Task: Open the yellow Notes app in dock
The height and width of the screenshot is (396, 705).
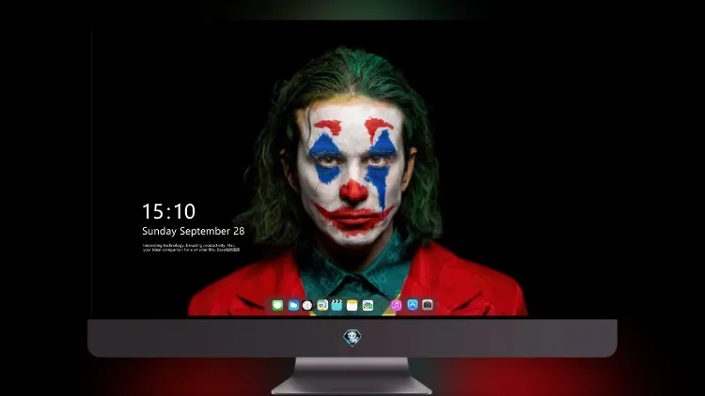Action: coord(352,305)
